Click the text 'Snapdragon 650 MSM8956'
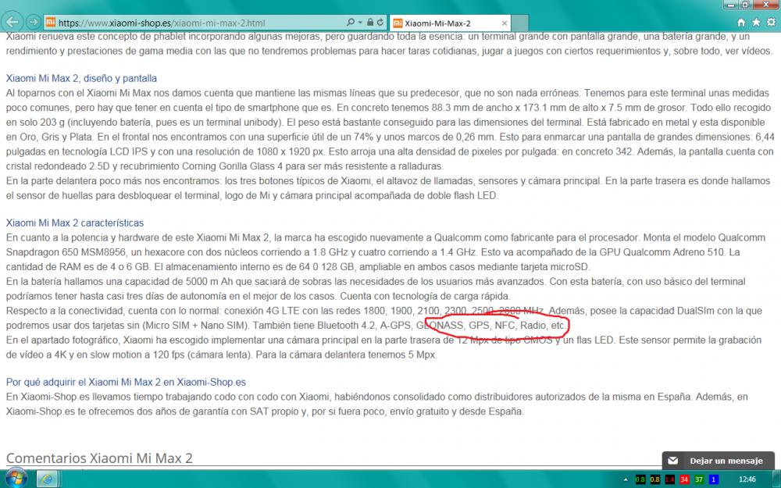The height and width of the screenshot is (488, 781). [x=66, y=252]
